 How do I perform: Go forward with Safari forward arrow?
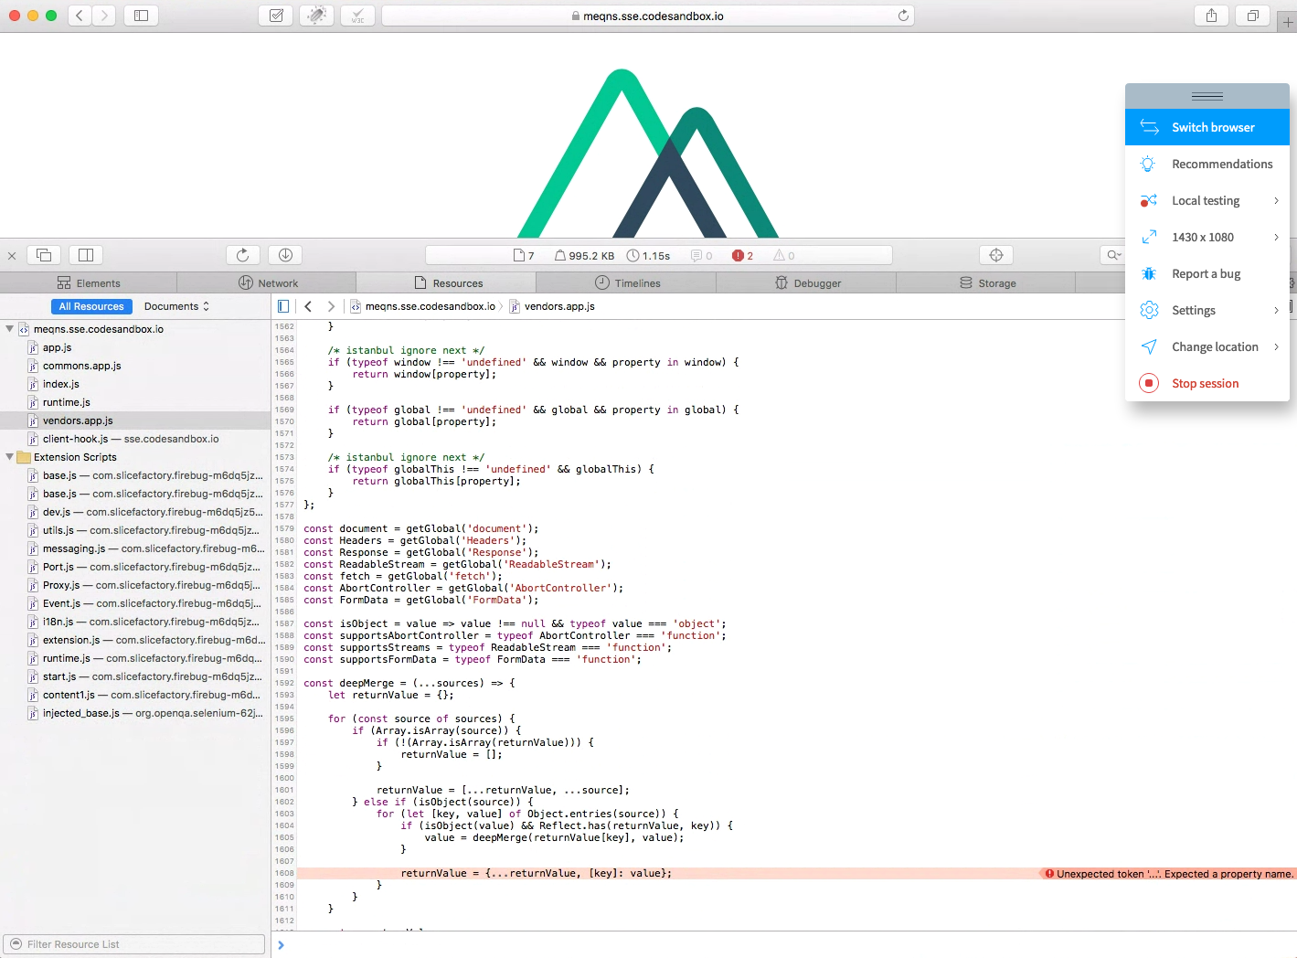tap(104, 16)
